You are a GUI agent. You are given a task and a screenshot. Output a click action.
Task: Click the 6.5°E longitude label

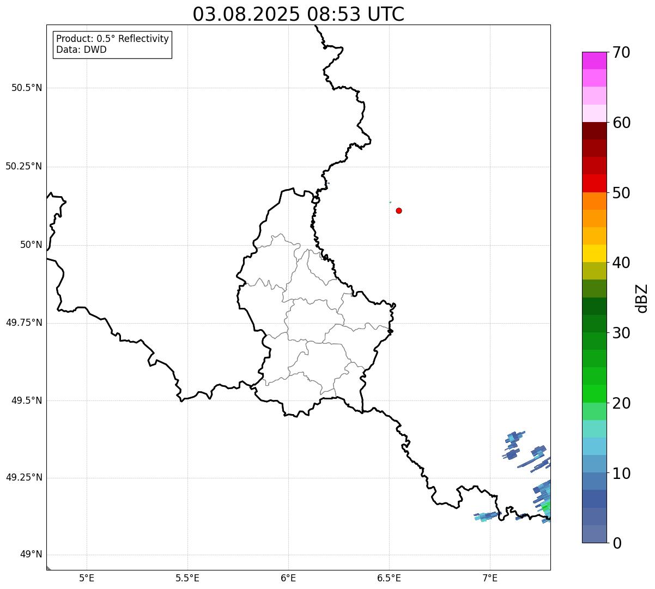click(x=389, y=578)
